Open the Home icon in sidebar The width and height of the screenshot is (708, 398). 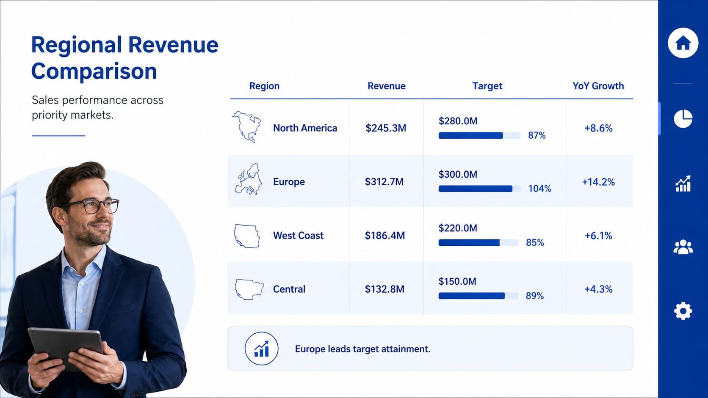[x=683, y=43]
